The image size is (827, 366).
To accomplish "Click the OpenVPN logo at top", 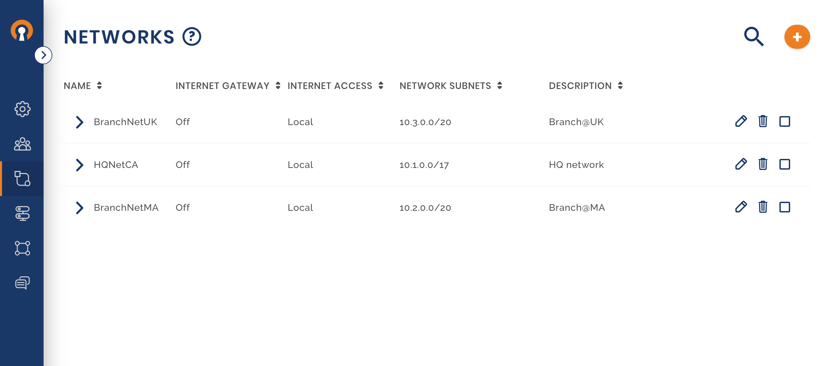I will coord(22,31).
